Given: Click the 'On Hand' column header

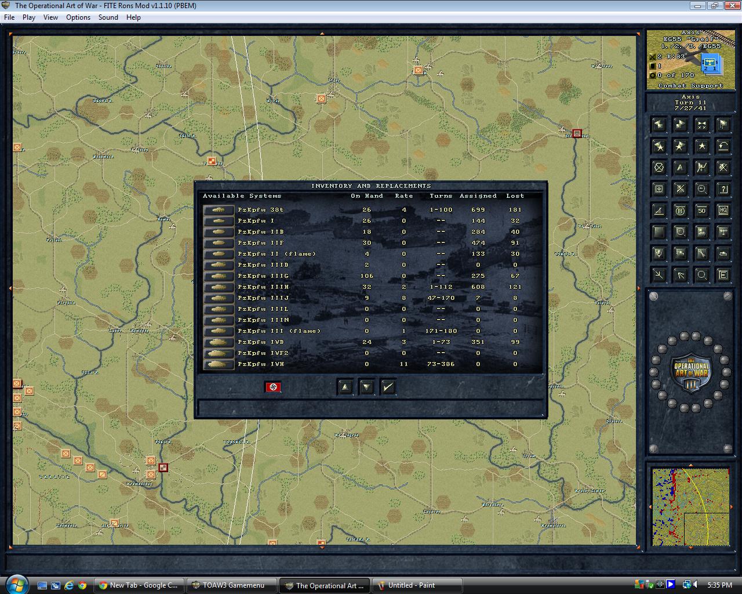Looking at the screenshot, I should click(x=367, y=196).
